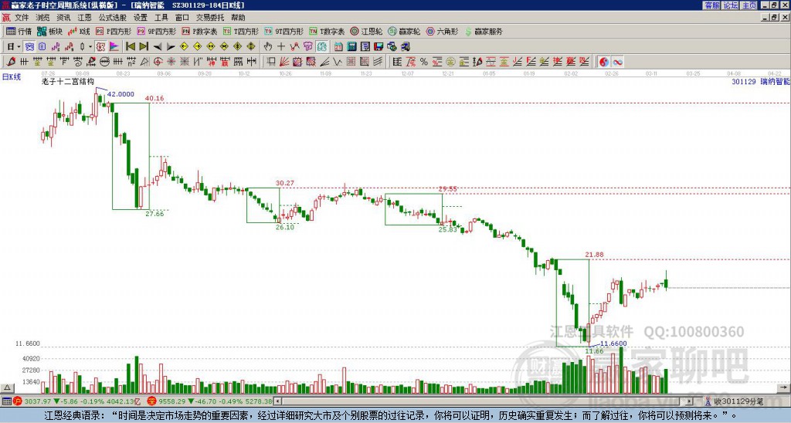Screen dimensions: 791x423
Task: Open the 江恩轮 Gann wheel
Action: point(367,31)
